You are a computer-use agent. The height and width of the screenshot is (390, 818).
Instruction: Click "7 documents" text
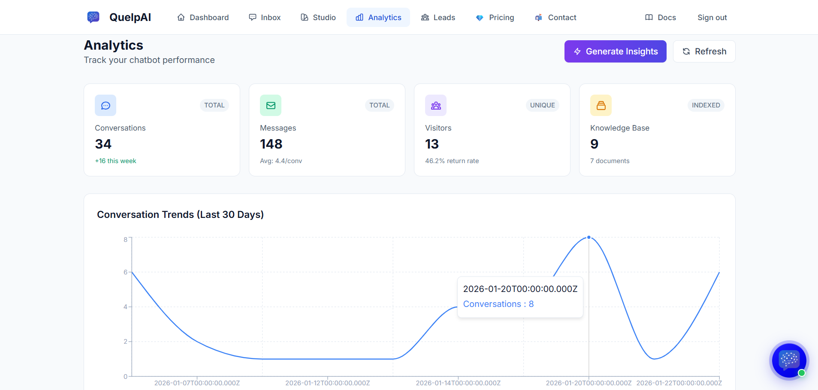610,161
